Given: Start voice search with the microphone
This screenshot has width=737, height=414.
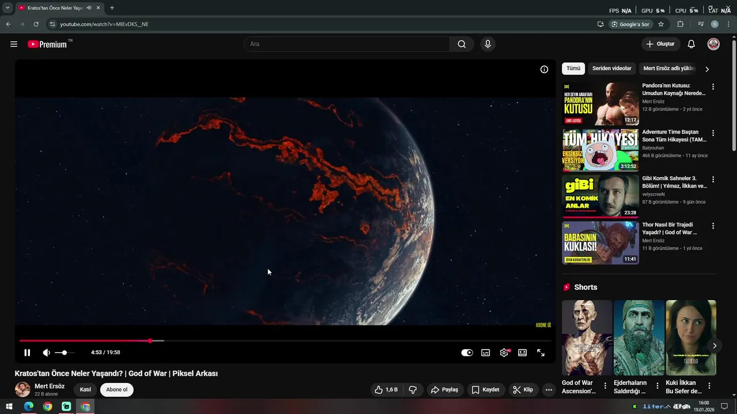Looking at the screenshot, I should point(488,44).
